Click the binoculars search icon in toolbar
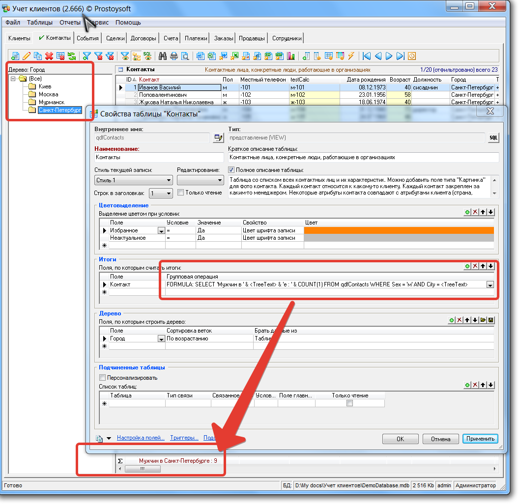Image resolution: width=519 pixels, height=504 pixels. (163, 56)
